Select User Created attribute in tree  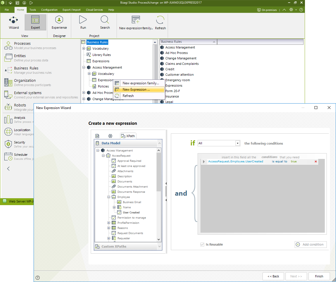coord(131,212)
